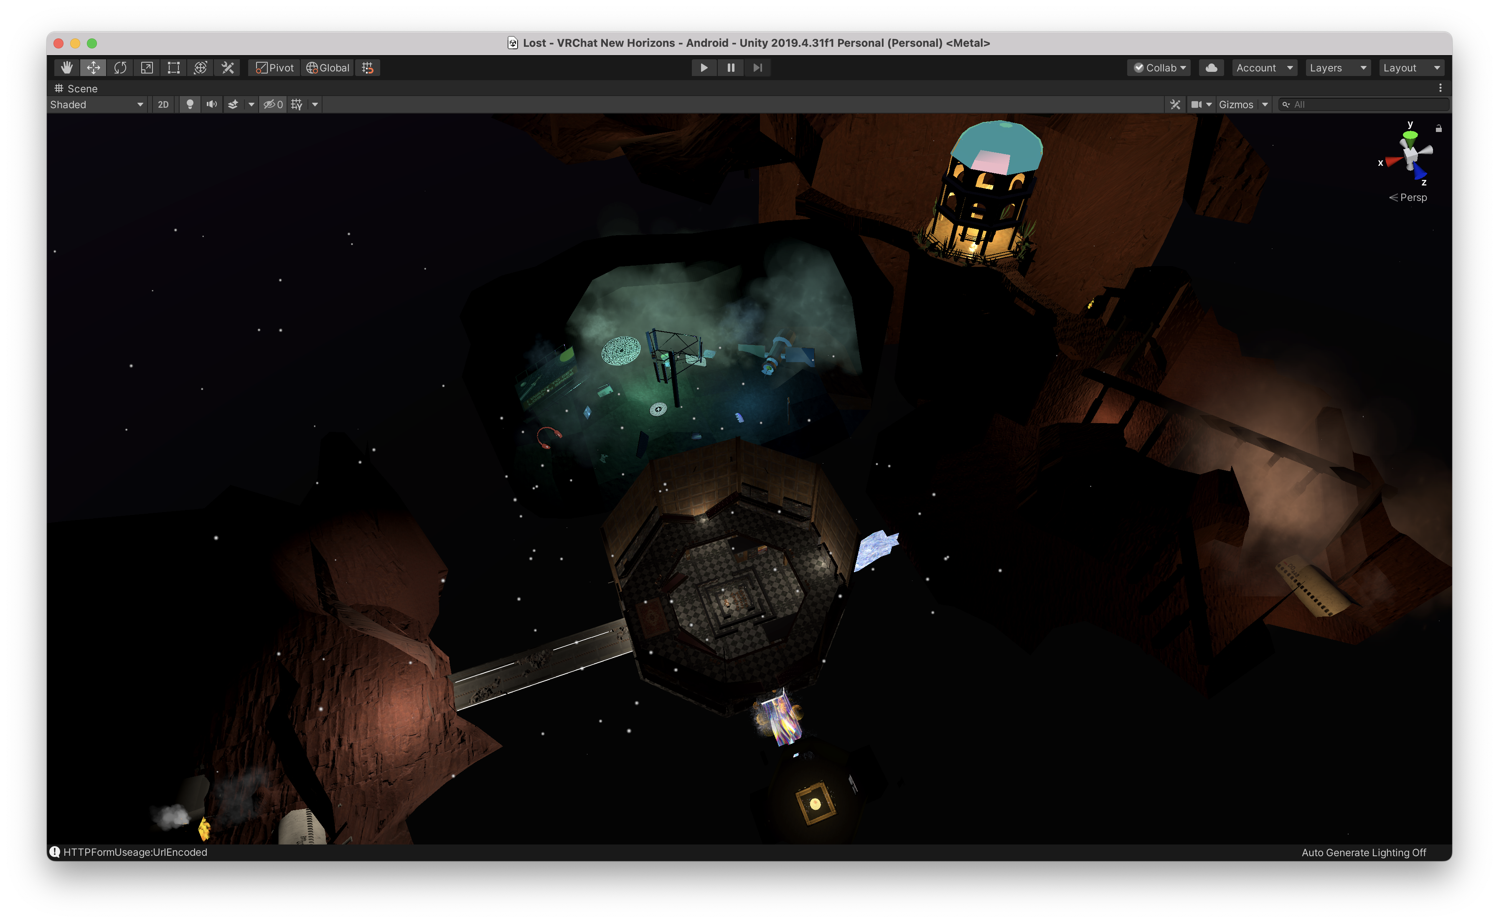Toggle hidden objects visibility counter
Viewport: 1499px width, 923px height.
pos(273,104)
